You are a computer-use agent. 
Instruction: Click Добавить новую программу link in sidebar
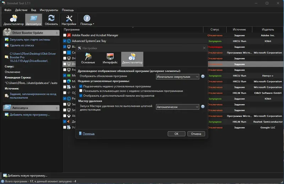point(30,115)
